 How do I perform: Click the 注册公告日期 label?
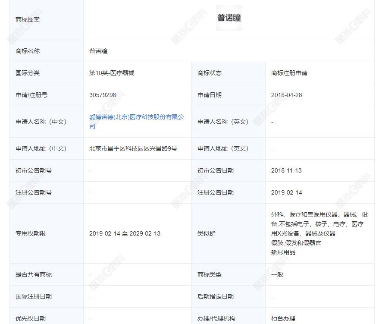[x=216, y=192]
